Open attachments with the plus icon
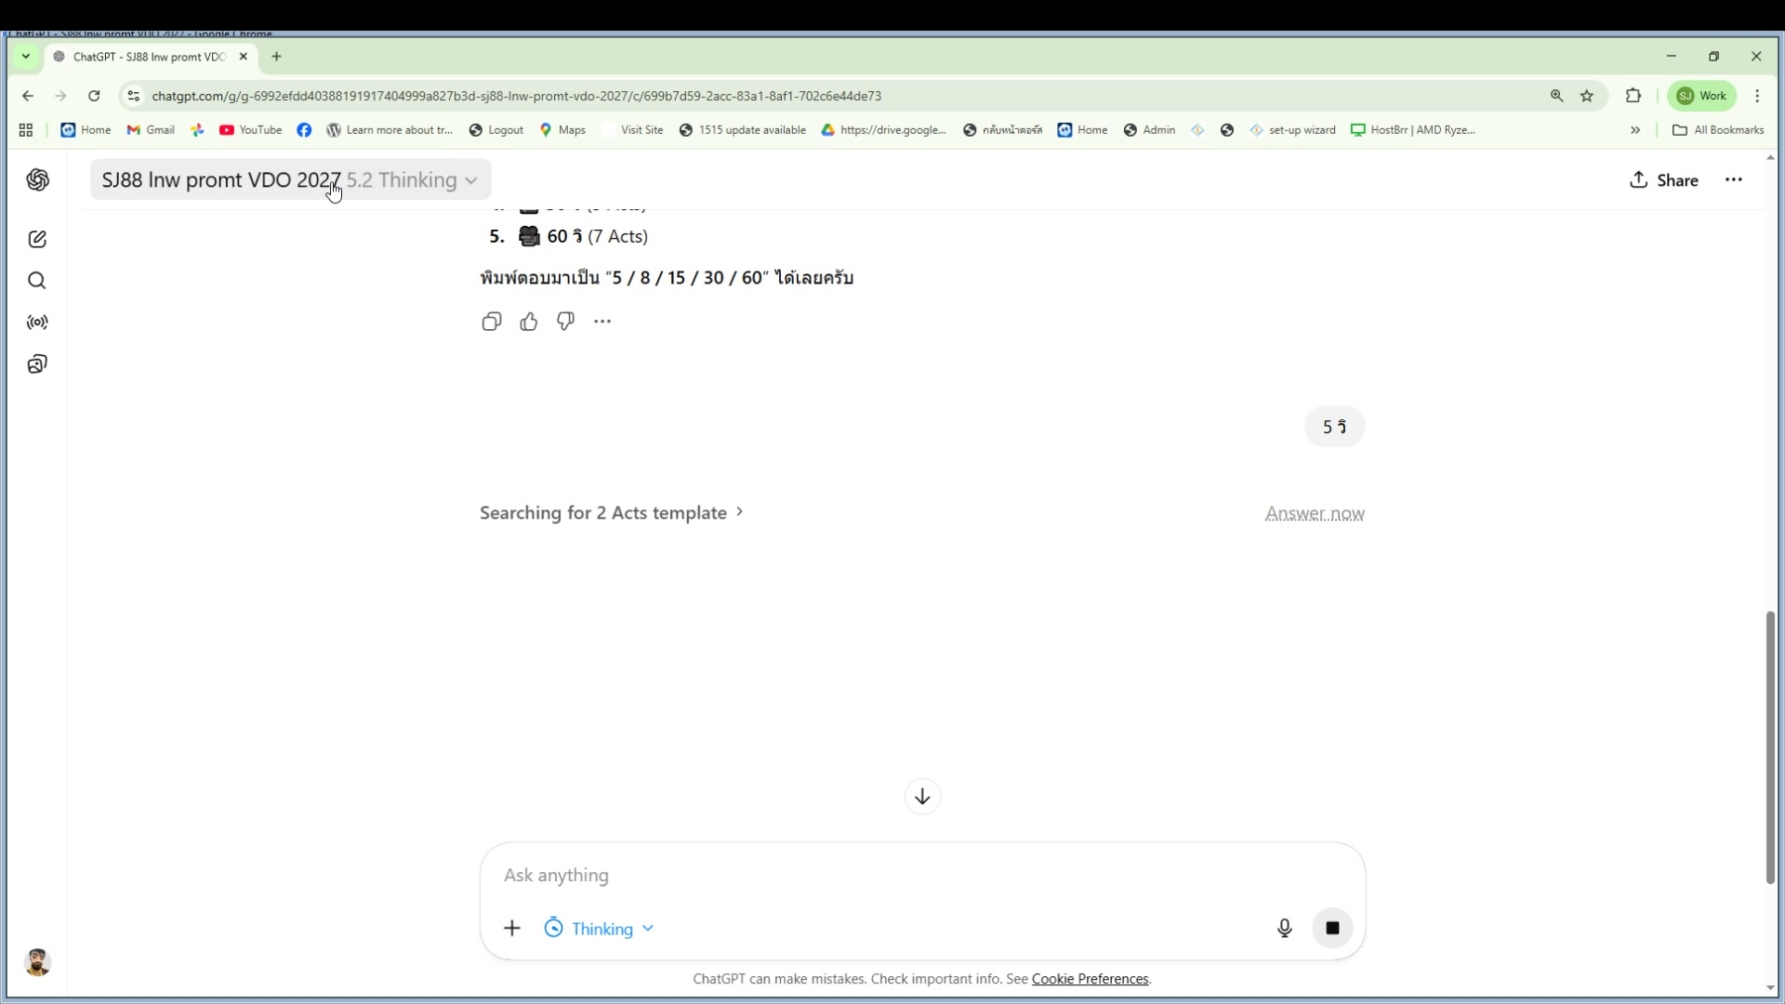This screenshot has height=1004, width=1785. [512, 928]
